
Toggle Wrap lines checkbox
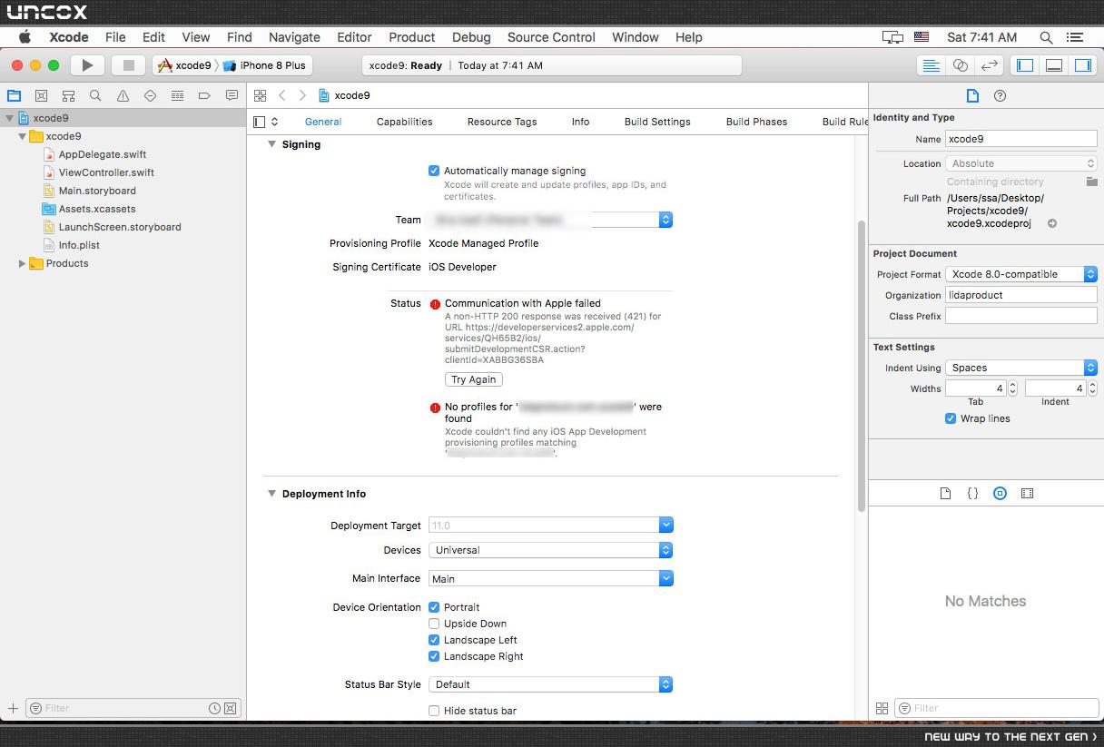(x=951, y=418)
